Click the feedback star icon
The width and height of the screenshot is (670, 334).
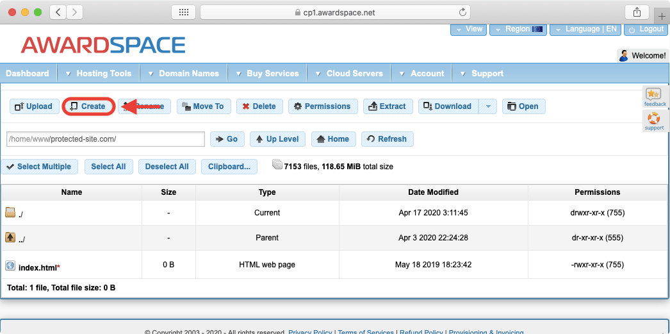pyautogui.click(x=655, y=97)
